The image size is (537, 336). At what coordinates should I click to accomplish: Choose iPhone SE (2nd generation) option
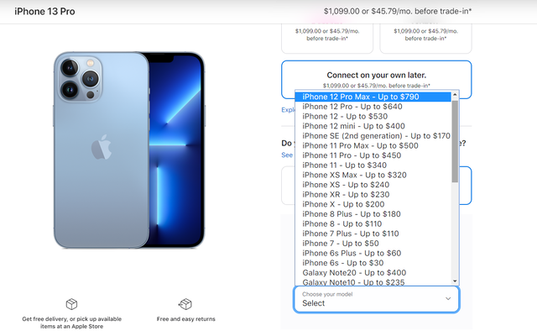(373, 136)
